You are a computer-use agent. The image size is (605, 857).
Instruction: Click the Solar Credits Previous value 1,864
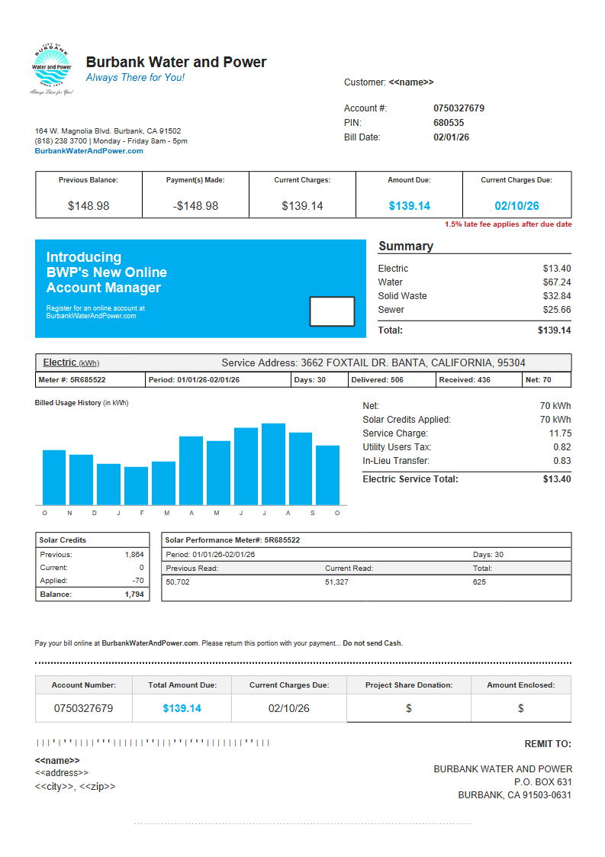tap(134, 554)
